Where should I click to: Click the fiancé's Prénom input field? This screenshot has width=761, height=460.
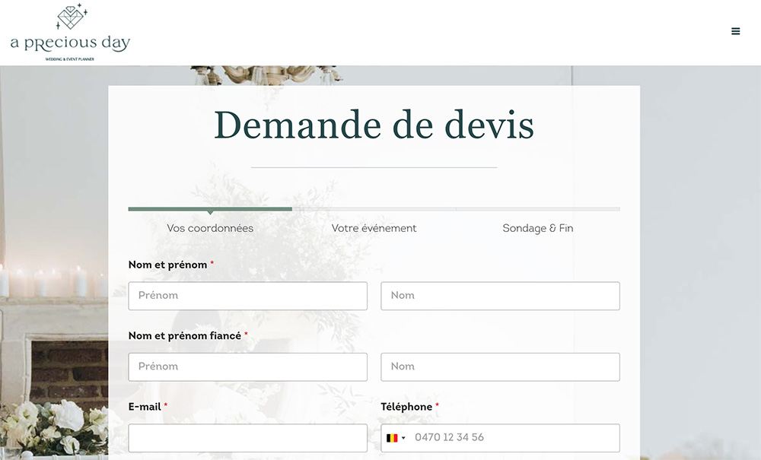click(247, 366)
